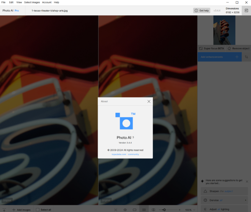
Task: Apply Denoise all suggestion
Action: pos(224,200)
